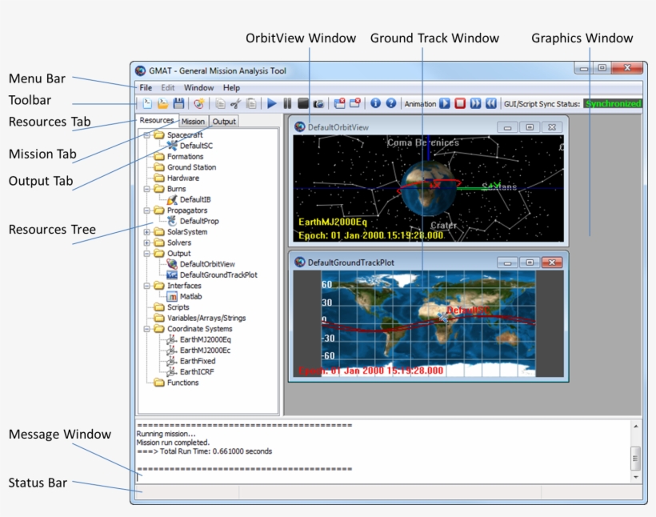Image resolution: width=656 pixels, height=517 pixels.
Task: Select DefaultOrbitView in the Output folder
Action: (x=207, y=264)
